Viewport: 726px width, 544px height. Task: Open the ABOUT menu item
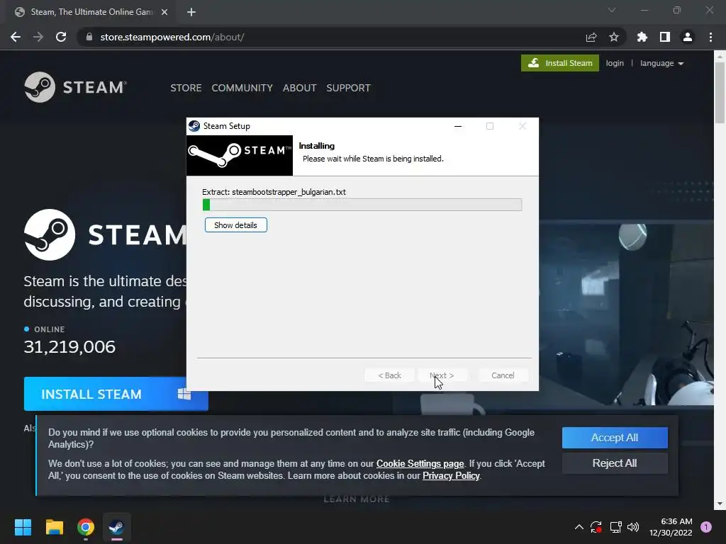click(300, 88)
